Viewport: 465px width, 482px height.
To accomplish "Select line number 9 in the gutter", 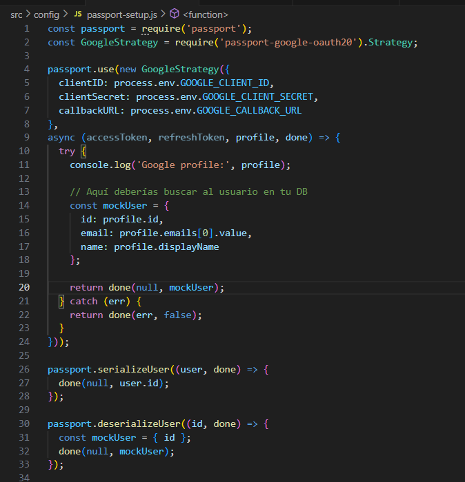I will [x=27, y=138].
